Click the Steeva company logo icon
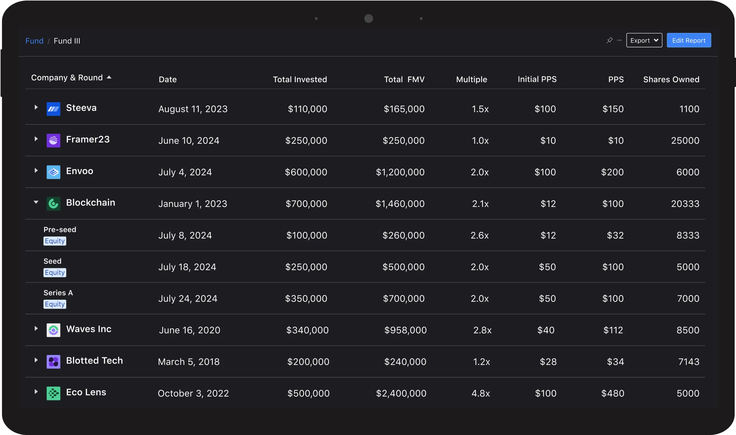The height and width of the screenshot is (435, 736). pyautogui.click(x=53, y=109)
